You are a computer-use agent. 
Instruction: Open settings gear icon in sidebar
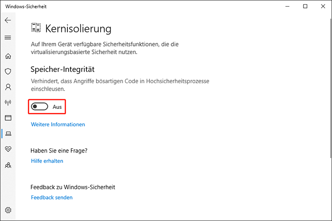pos(8,210)
